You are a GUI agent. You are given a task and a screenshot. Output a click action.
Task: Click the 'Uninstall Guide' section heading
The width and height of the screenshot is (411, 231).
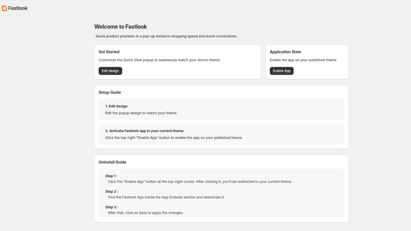(x=113, y=162)
